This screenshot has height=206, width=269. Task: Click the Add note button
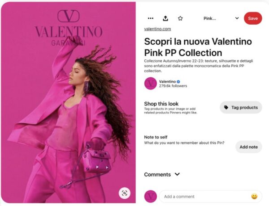(x=248, y=147)
